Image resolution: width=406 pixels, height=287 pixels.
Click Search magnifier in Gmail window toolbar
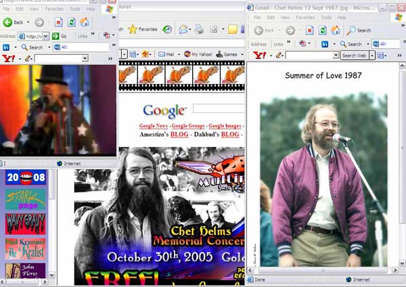359,30
